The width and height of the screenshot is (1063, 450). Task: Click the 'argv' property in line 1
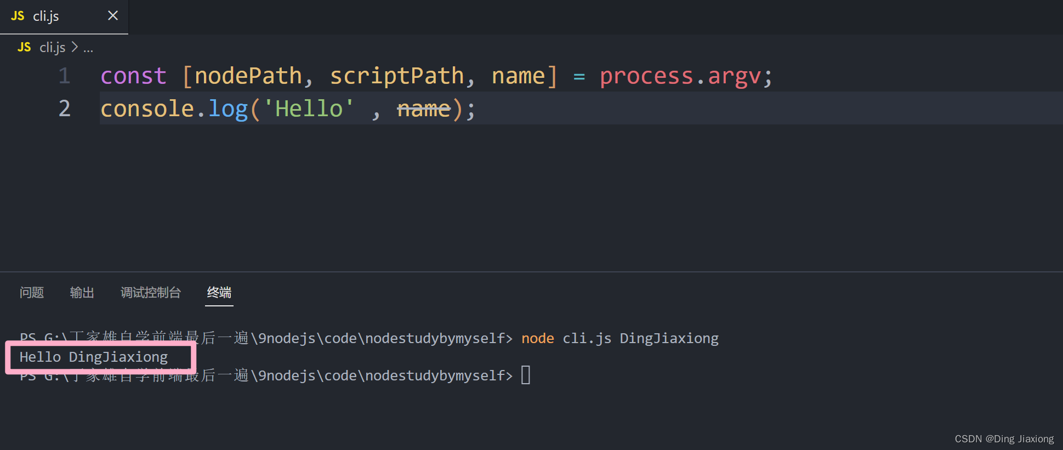pos(735,77)
